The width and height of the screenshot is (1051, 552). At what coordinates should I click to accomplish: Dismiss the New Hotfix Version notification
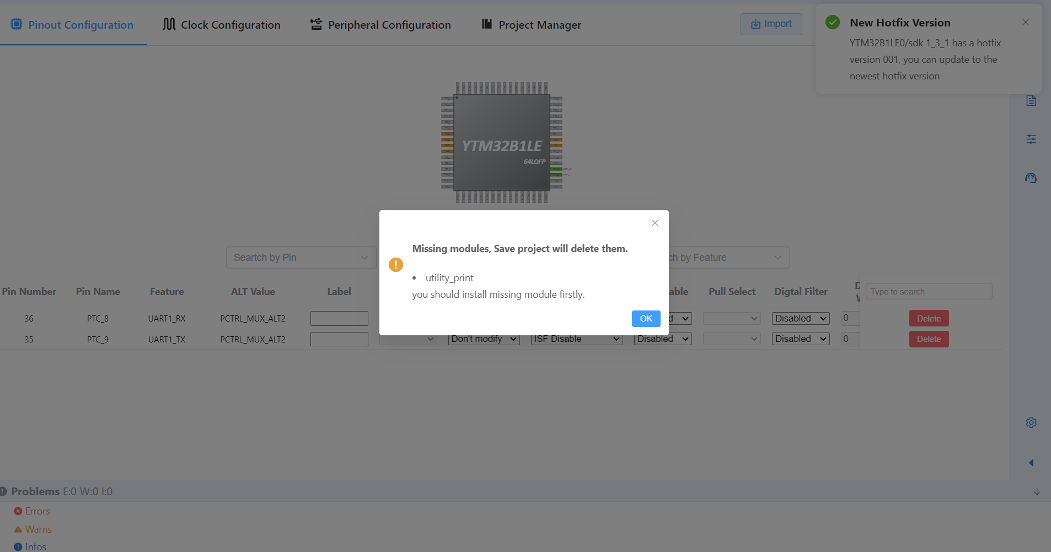click(x=1025, y=22)
